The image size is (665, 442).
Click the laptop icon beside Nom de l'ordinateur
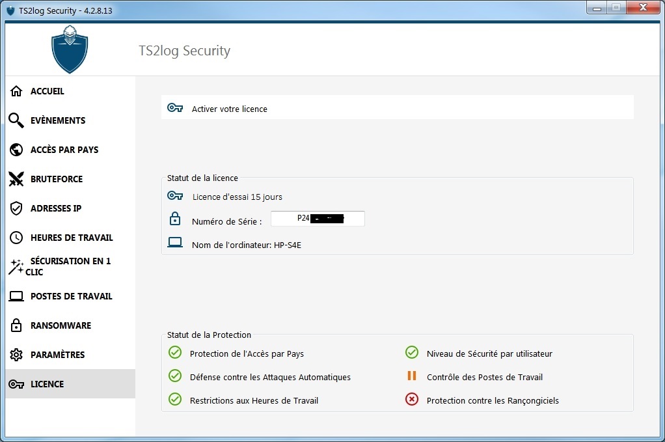pos(175,242)
